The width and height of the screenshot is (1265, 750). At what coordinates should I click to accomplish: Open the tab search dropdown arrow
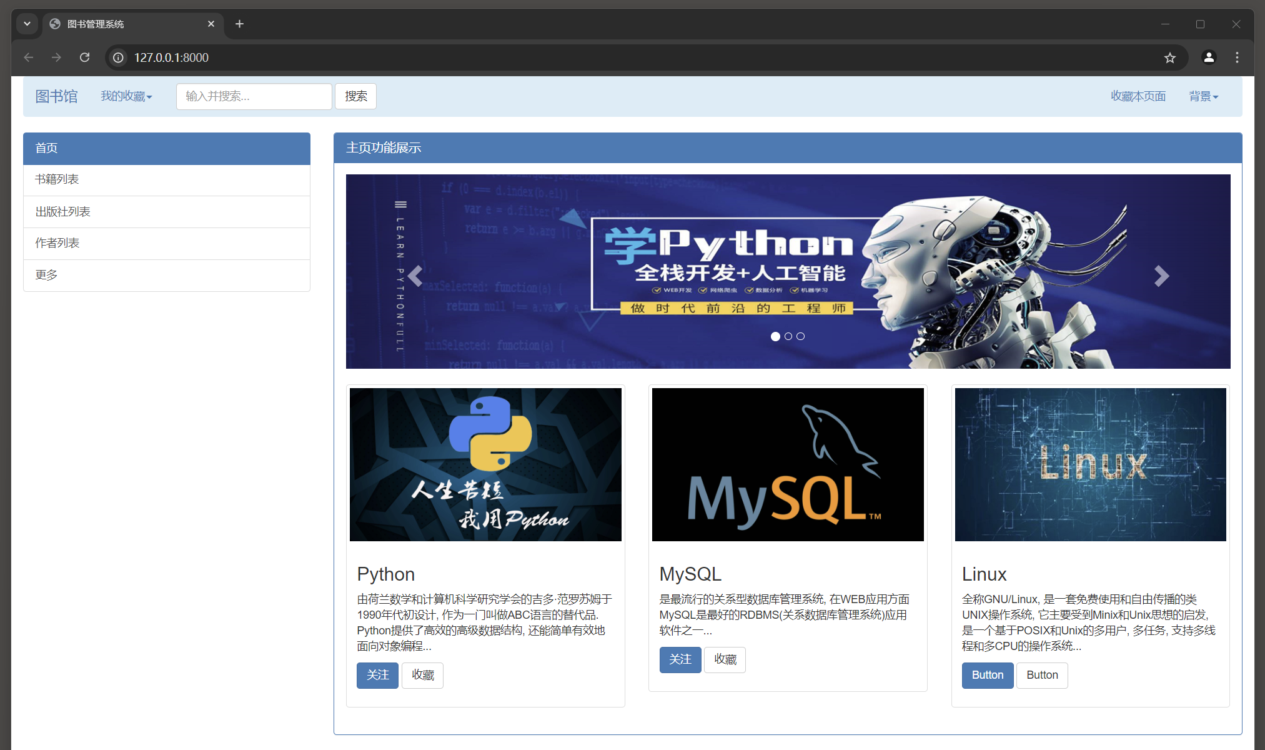(27, 24)
